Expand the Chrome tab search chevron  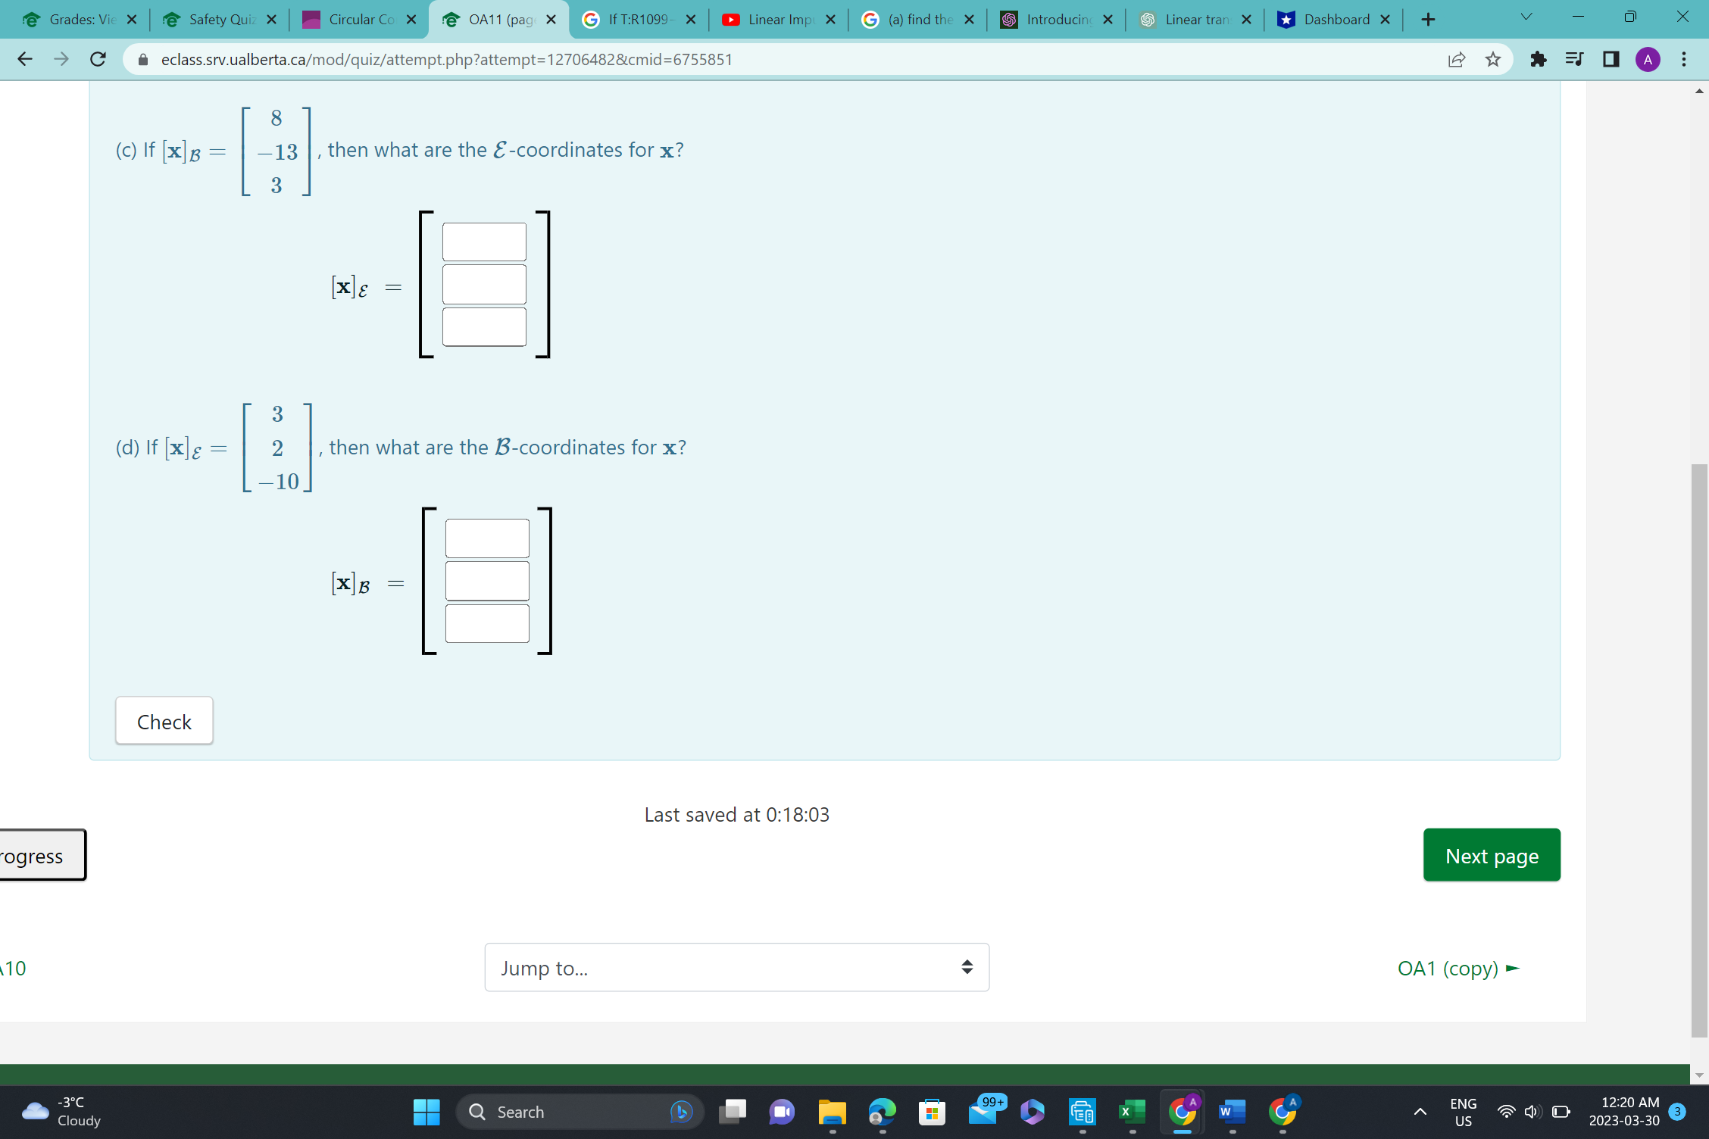tap(1526, 16)
